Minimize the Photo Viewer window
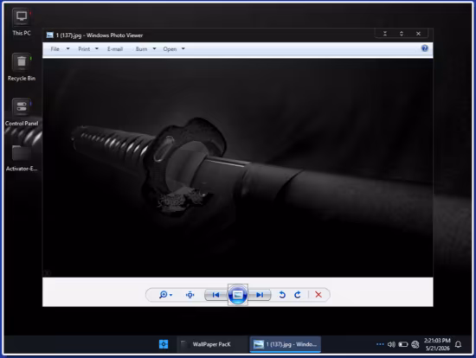This screenshot has width=476, height=358. pos(385,34)
